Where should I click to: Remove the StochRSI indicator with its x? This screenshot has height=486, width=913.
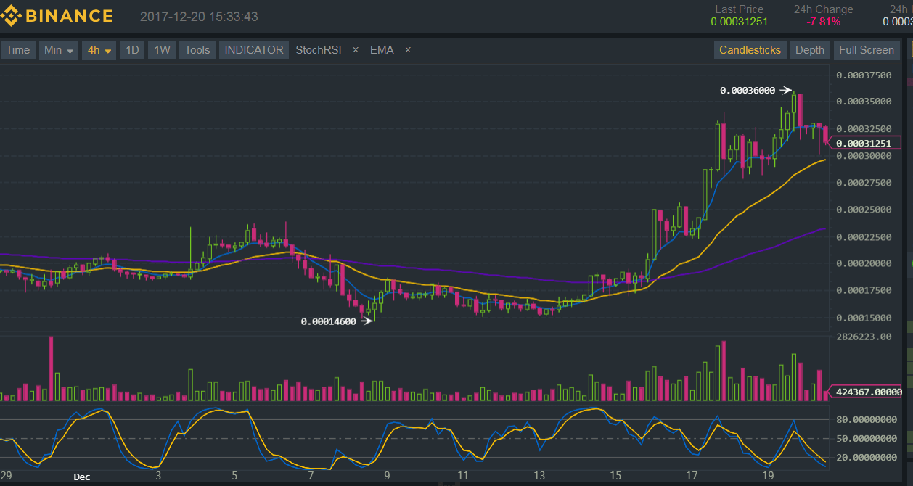tap(356, 50)
